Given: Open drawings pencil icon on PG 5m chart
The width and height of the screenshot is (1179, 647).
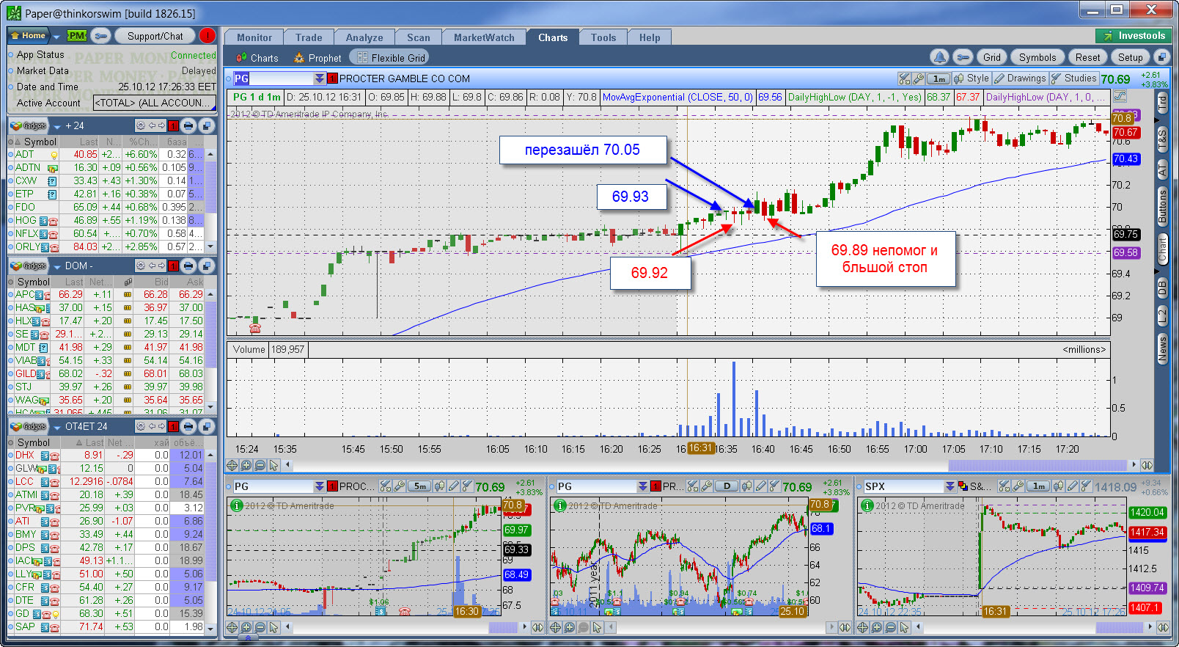Looking at the screenshot, I should coord(453,486).
